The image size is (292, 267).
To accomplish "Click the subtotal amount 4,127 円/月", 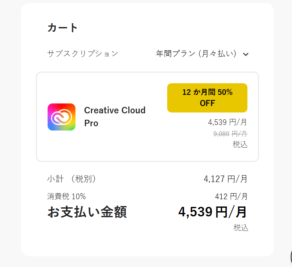I will (x=225, y=179).
